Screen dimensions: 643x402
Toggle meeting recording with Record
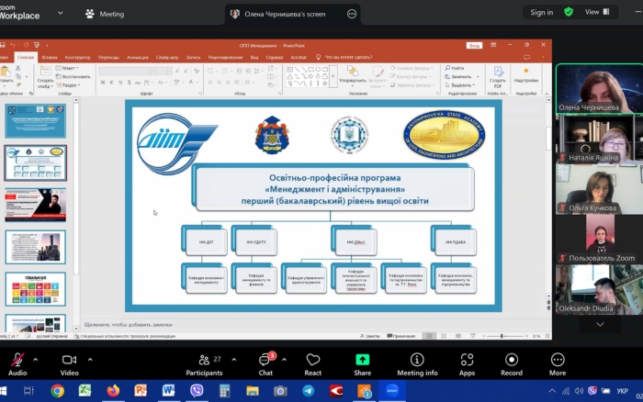pos(512,360)
